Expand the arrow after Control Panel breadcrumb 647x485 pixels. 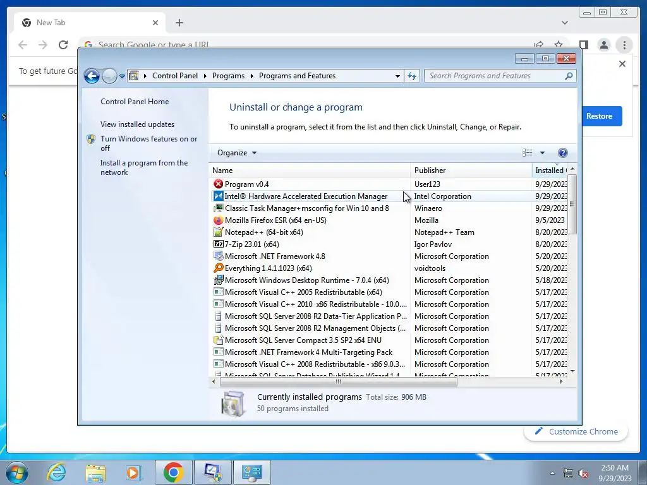point(205,76)
